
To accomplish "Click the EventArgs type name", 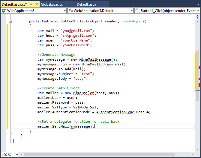I will (x=131, y=21).
